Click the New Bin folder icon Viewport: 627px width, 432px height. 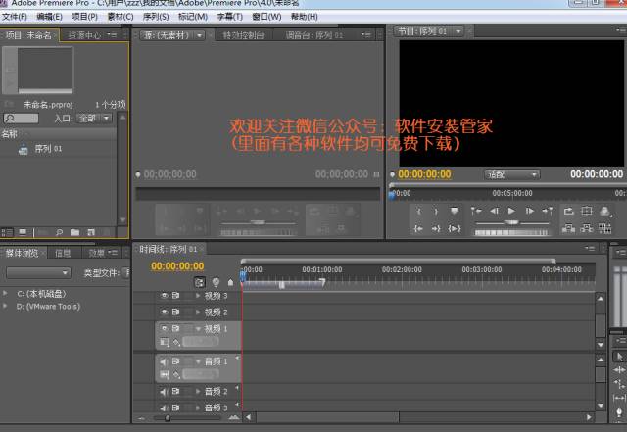pyautogui.click(x=74, y=232)
